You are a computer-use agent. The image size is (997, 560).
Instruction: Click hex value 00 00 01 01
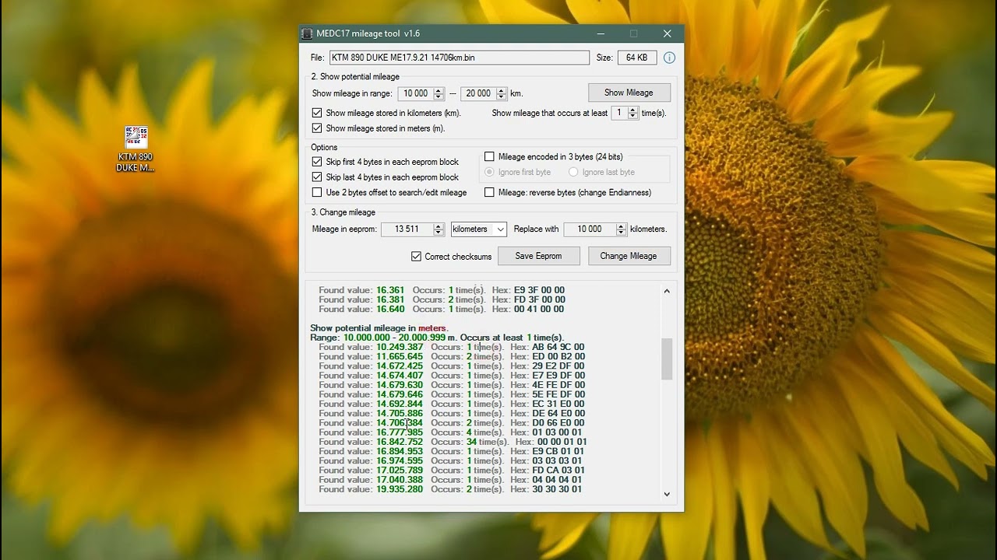(x=562, y=442)
